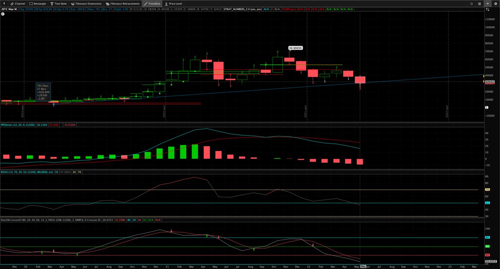The height and width of the screenshot is (269, 500).
Task: Activate the Fibonacci Retracements tool
Action: (122, 3)
